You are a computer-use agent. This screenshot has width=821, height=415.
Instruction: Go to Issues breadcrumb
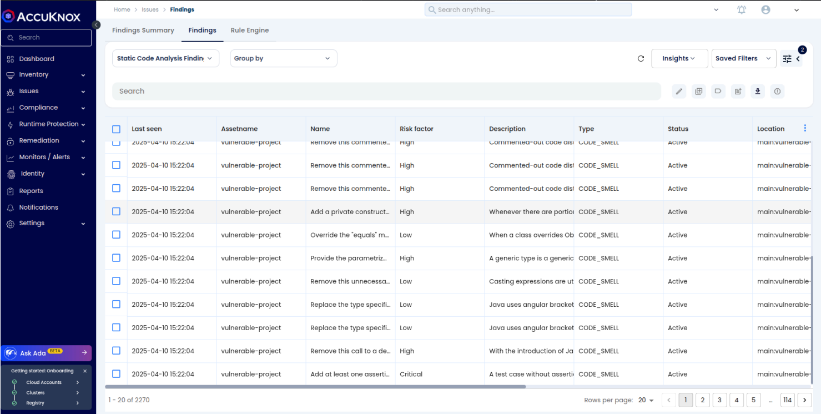click(150, 9)
